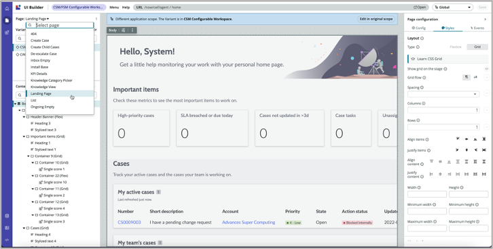493x249 pixels.
Task: Open the components icon in the purple sidebar
Action: tap(7, 32)
